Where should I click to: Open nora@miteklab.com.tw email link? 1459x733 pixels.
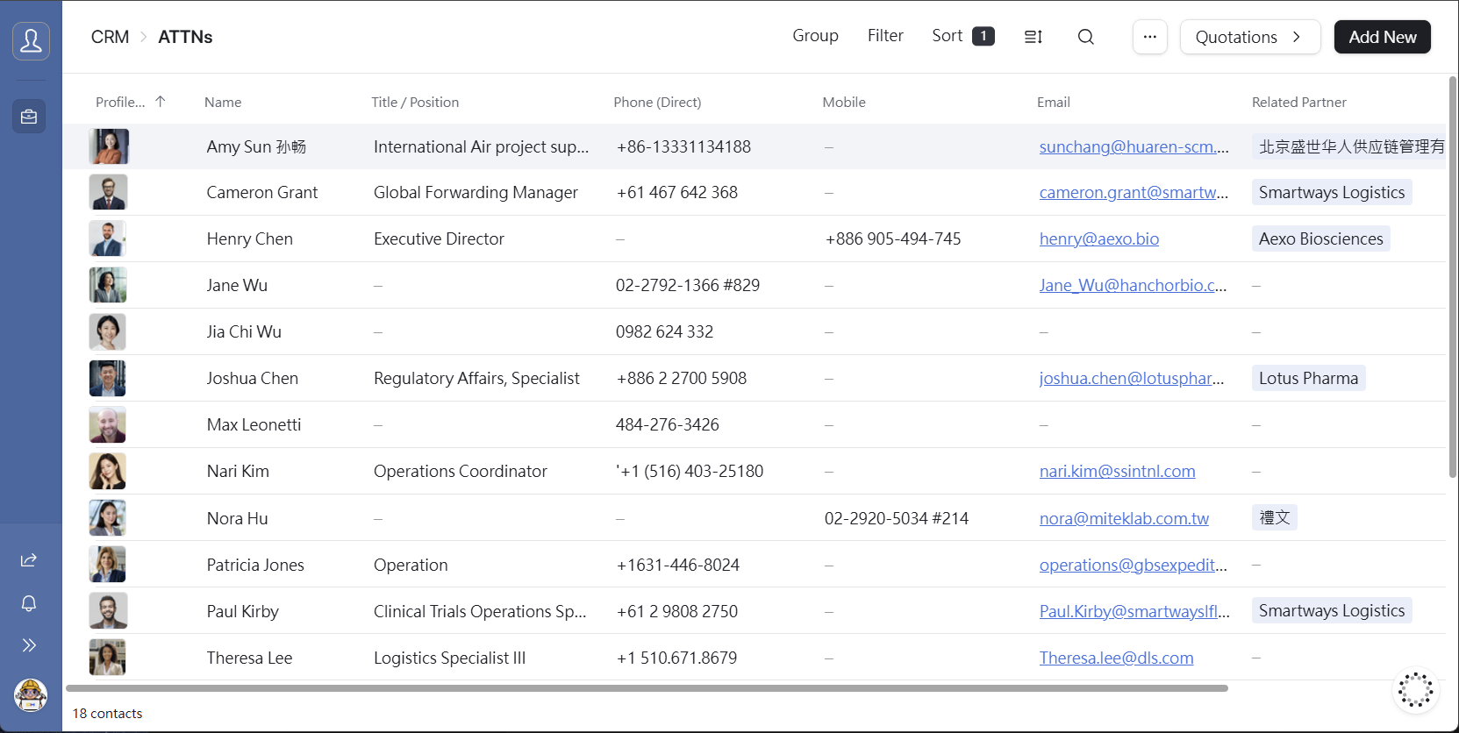click(x=1124, y=518)
